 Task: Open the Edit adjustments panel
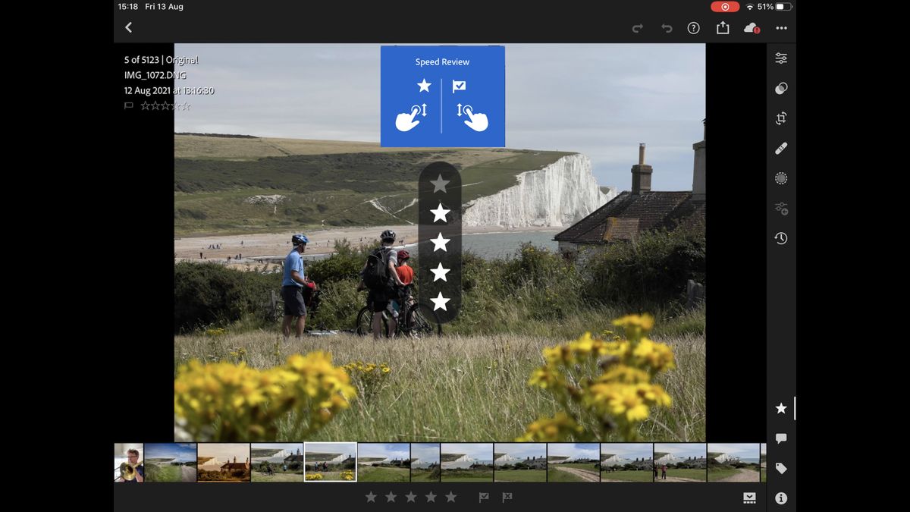[780, 58]
